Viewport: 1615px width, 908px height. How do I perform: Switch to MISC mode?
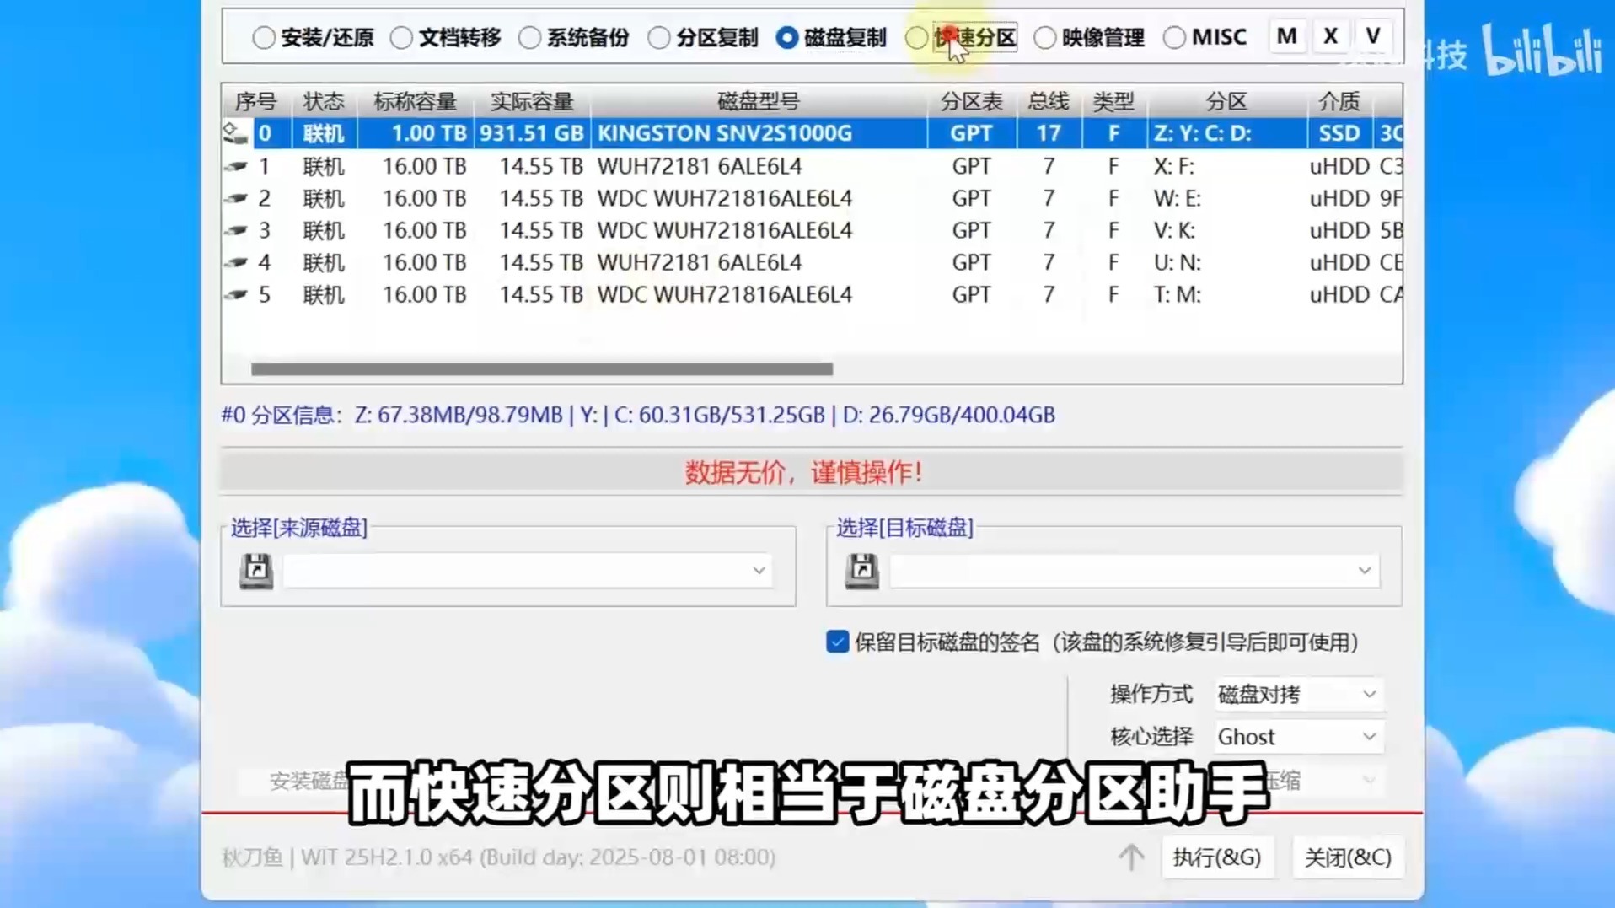1174,36
